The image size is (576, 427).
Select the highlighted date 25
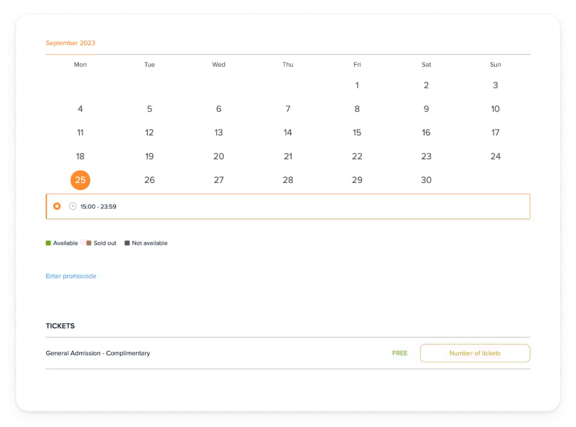pos(80,180)
